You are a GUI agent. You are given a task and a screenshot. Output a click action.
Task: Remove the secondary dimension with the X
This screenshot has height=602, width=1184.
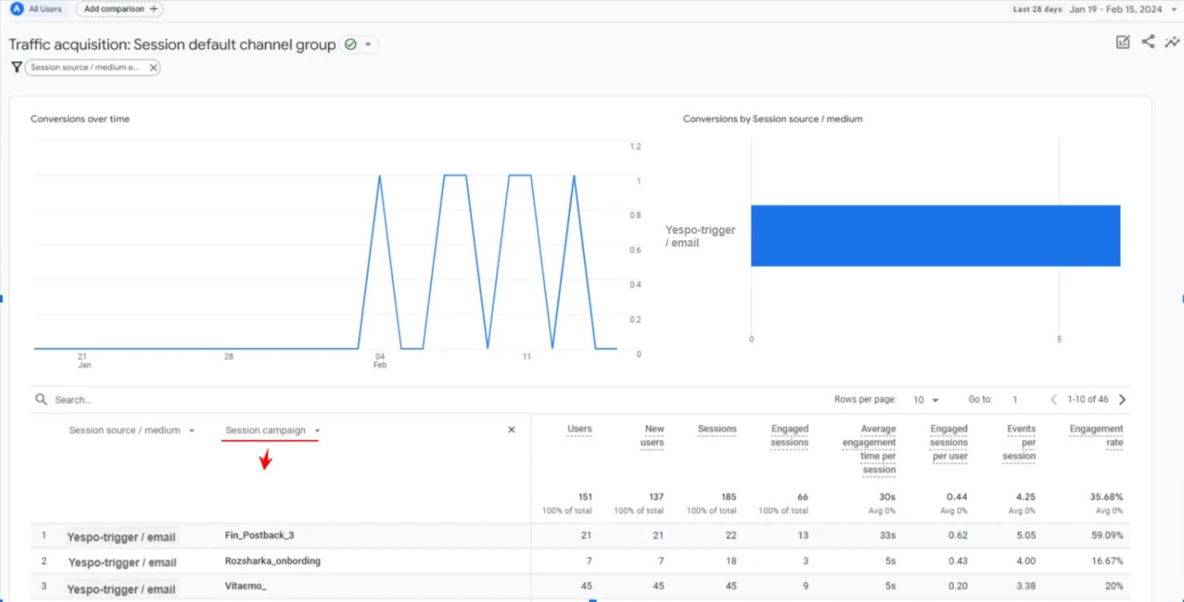(x=511, y=430)
